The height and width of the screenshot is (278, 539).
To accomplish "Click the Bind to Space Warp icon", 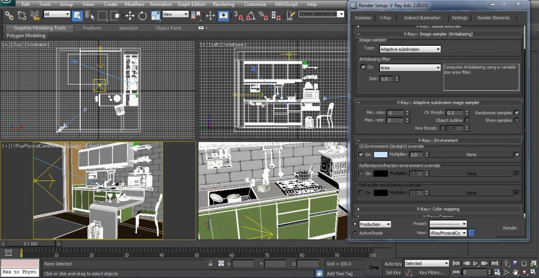I will 34,15.
